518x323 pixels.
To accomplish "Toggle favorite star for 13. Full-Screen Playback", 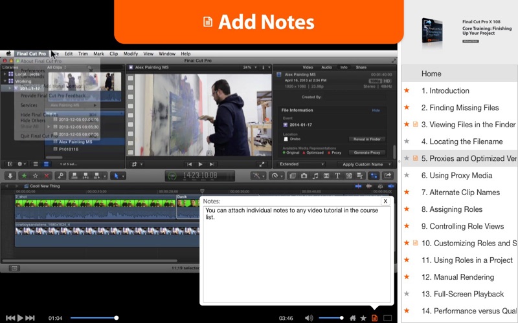I will pos(407,294).
